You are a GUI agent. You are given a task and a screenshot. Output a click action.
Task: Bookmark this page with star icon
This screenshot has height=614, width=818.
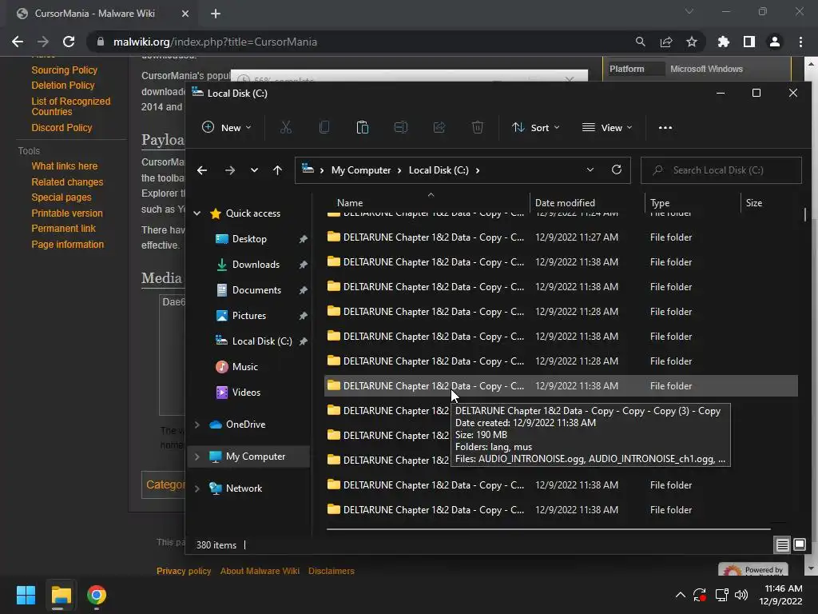pyautogui.click(x=692, y=42)
